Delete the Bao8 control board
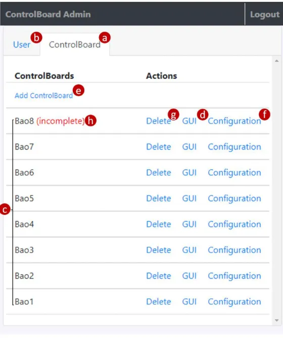This screenshot has width=283, height=338. (159, 121)
